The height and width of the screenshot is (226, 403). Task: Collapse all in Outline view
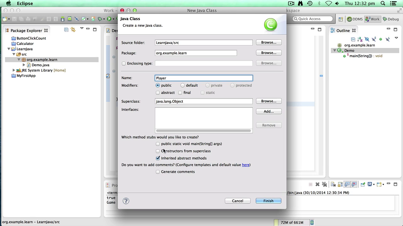tap(353, 39)
